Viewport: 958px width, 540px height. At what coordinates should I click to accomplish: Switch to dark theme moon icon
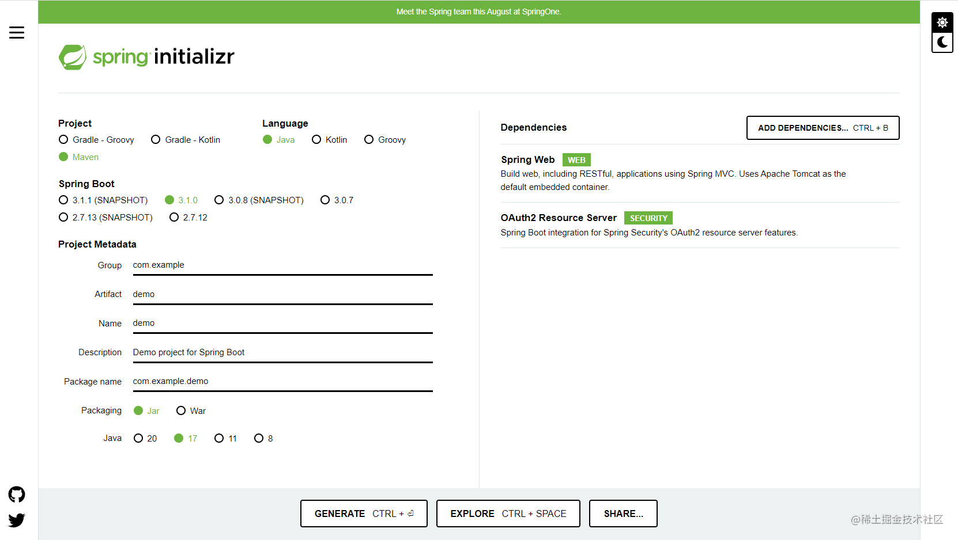(942, 42)
